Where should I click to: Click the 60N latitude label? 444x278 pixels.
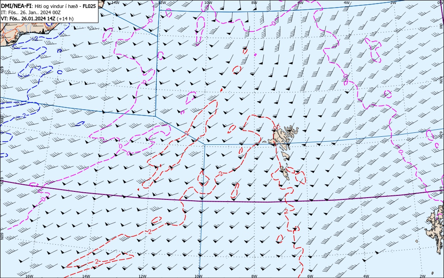coord(2,236)
